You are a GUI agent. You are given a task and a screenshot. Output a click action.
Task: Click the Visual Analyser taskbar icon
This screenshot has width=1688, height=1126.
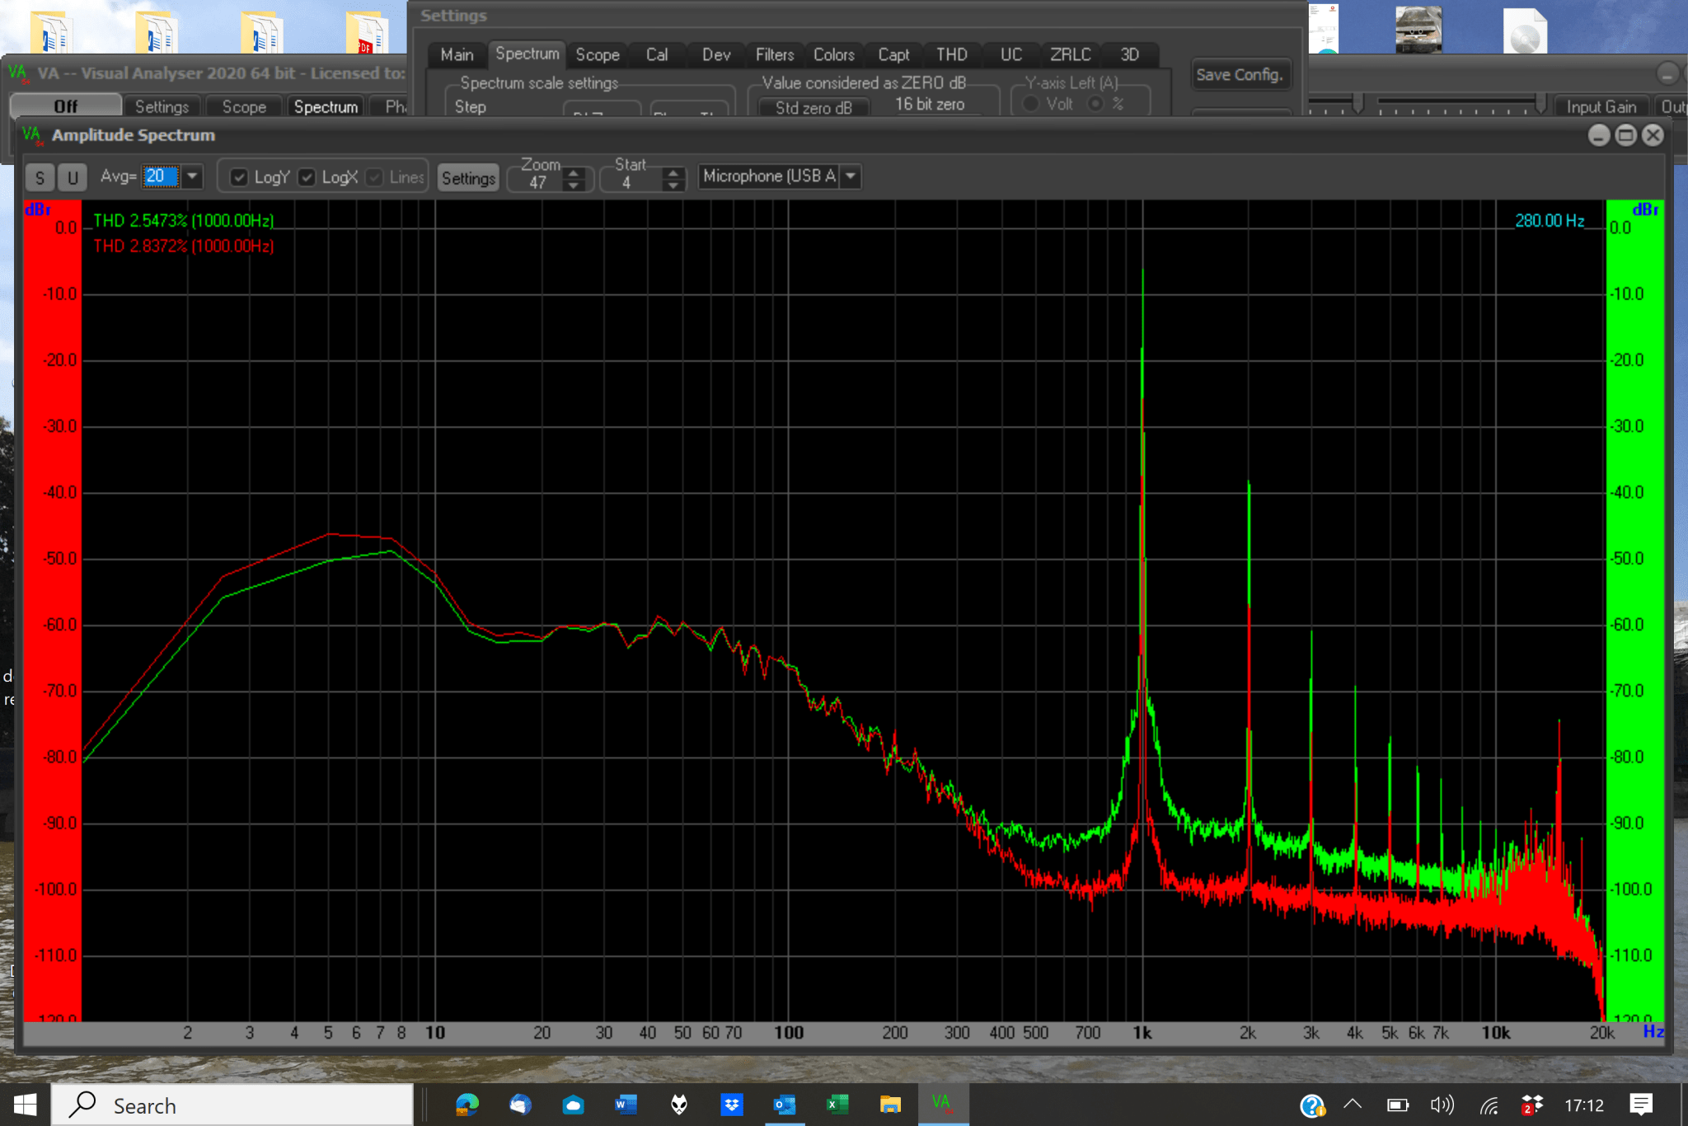point(942,1105)
